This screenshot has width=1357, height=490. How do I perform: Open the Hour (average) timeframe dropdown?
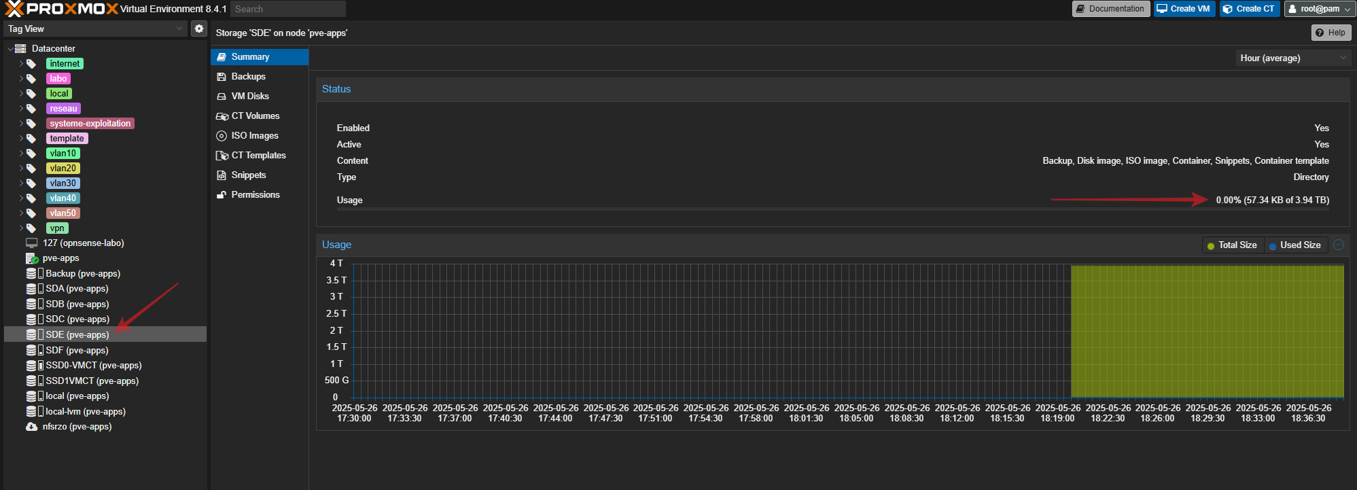pyautogui.click(x=1292, y=58)
